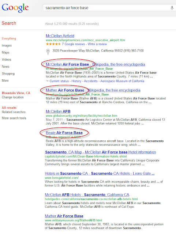Click the microphone voice search icon

pyautogui.click(x=172, y=8)
